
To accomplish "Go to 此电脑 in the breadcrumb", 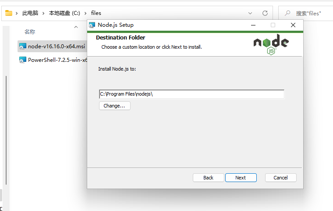I will (30, 13).
